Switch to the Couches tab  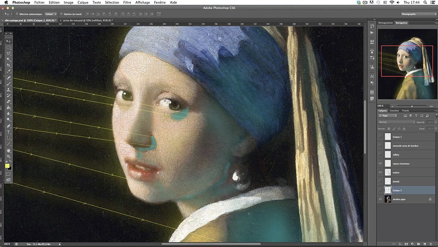[x=394, y=111]
